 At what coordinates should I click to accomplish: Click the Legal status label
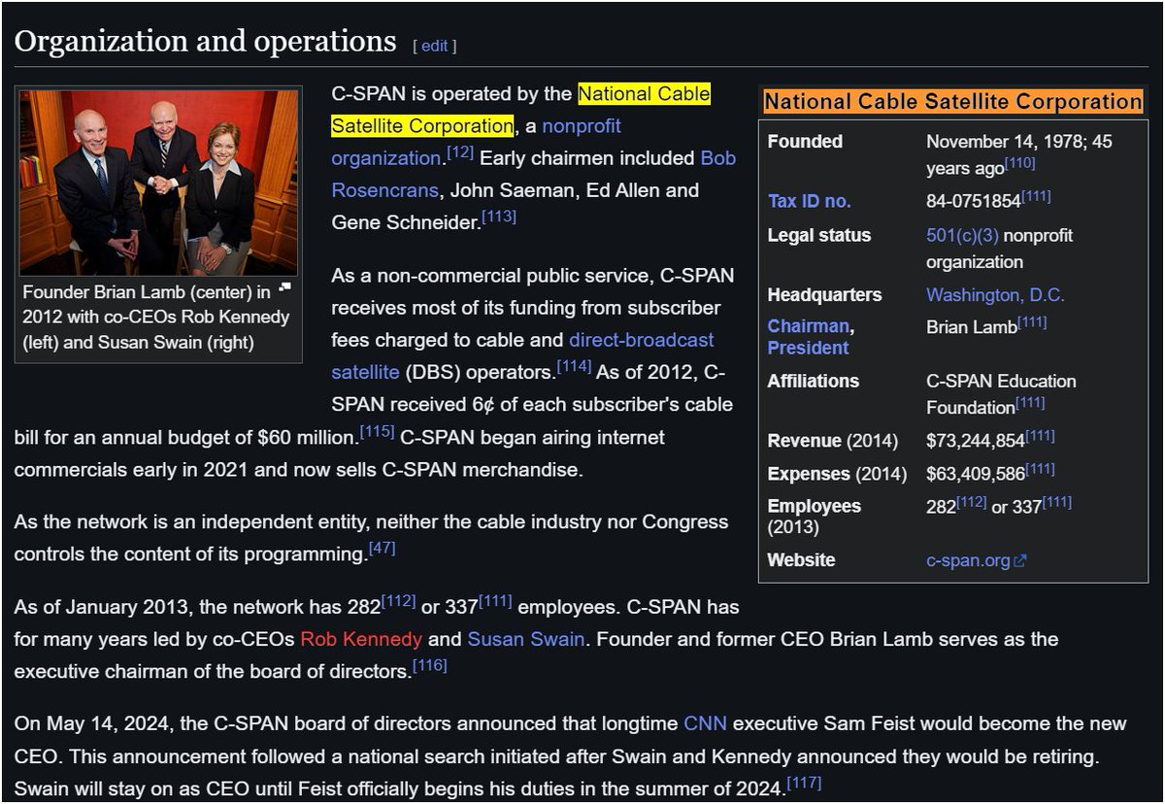click(x=819, y=235)
